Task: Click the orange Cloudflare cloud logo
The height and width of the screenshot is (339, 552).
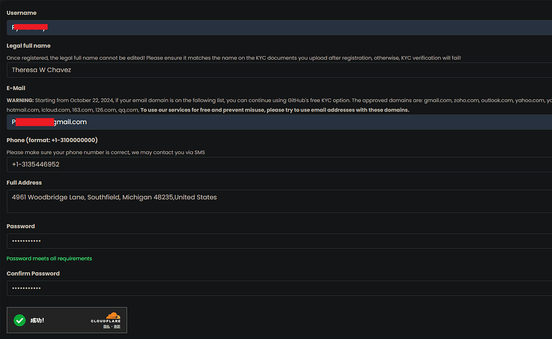Action: click(113, 315)
